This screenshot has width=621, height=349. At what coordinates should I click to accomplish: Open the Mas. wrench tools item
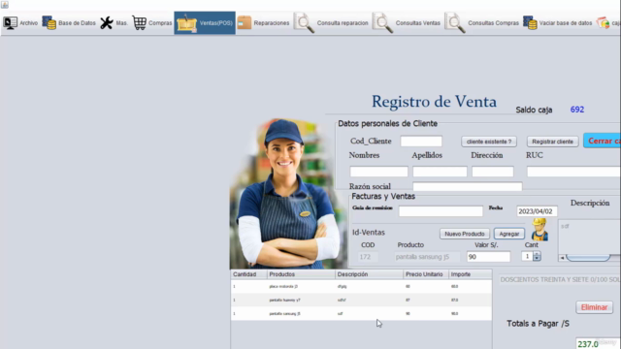(x=114, y=23)
